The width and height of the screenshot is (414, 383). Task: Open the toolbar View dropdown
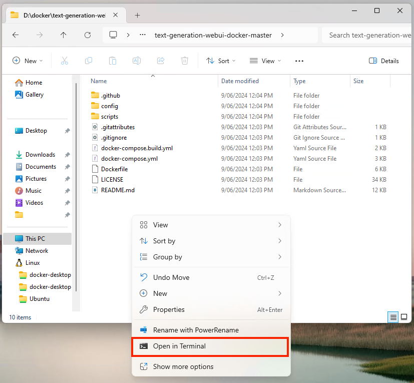pyautogui.click(x=265, y=61)
